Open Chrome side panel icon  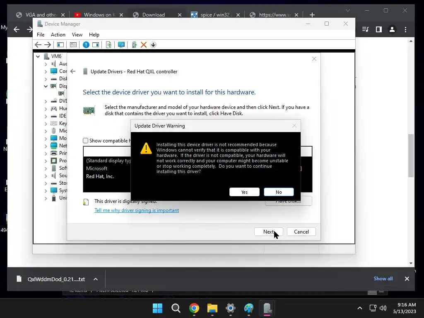(x=379, y=29)
